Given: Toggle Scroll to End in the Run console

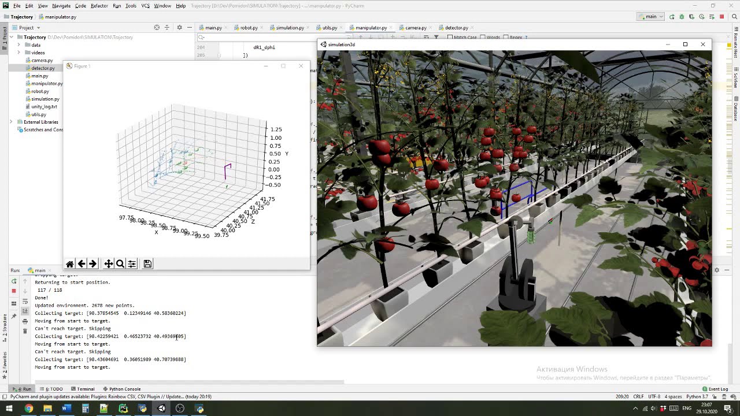Looking at the screenshot, I should click(x=25, y=311).
